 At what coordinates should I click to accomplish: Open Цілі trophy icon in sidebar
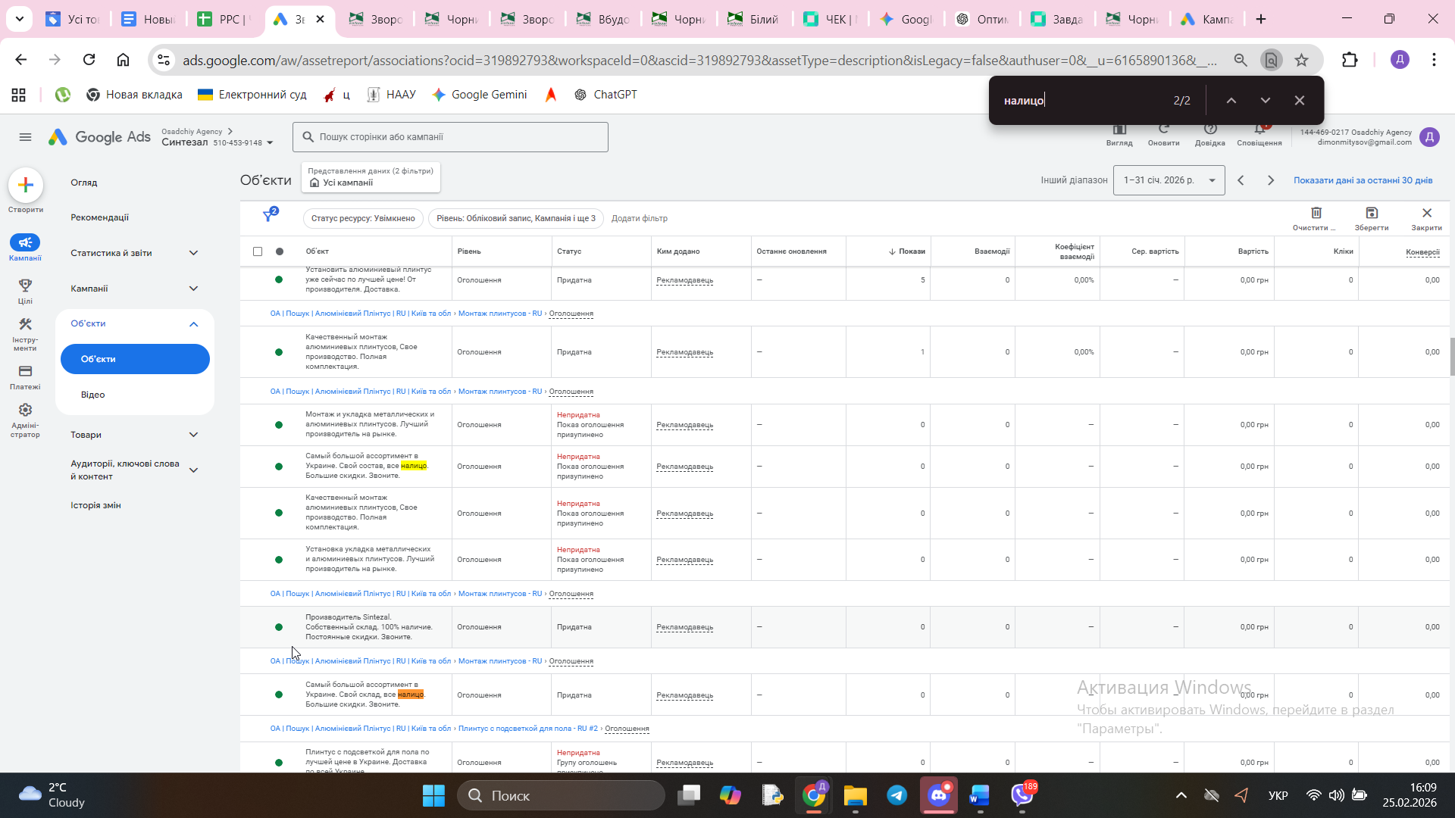[x=25, y=286]
